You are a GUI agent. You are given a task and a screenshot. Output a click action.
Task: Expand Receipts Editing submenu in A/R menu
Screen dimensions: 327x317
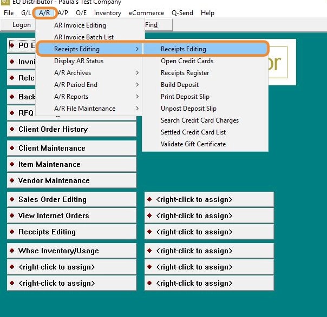pyautogui.click(x=90, y=49)
